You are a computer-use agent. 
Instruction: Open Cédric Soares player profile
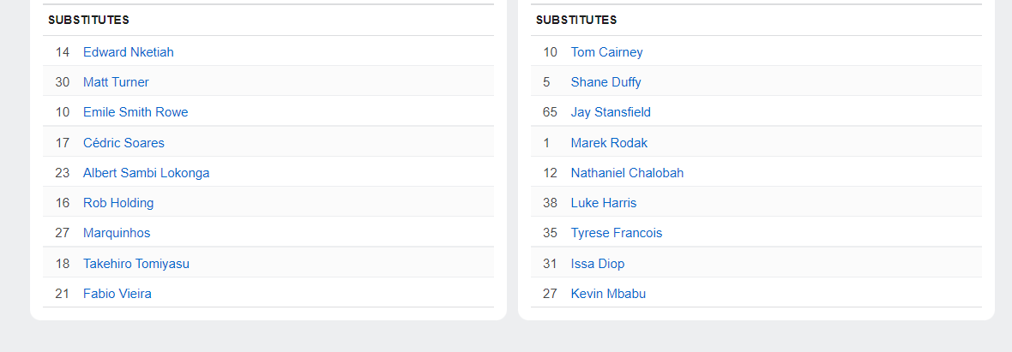[123, 143]
